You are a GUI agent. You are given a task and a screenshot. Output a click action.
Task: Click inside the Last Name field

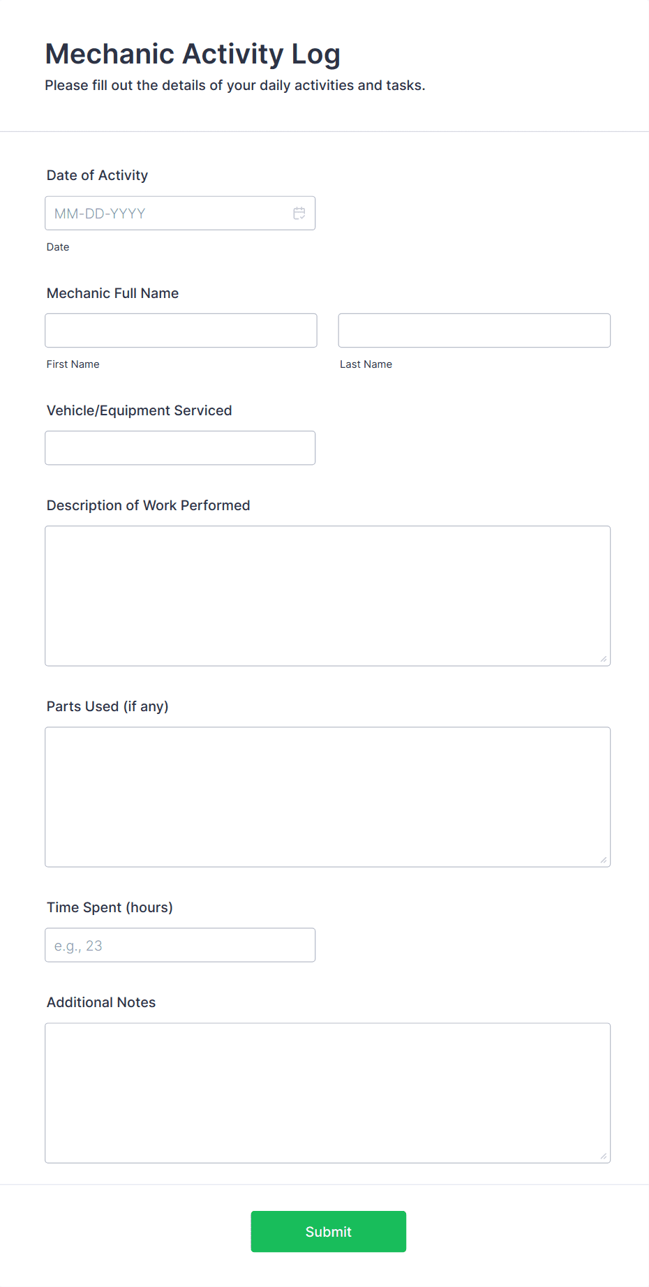[x=474, y=330]
